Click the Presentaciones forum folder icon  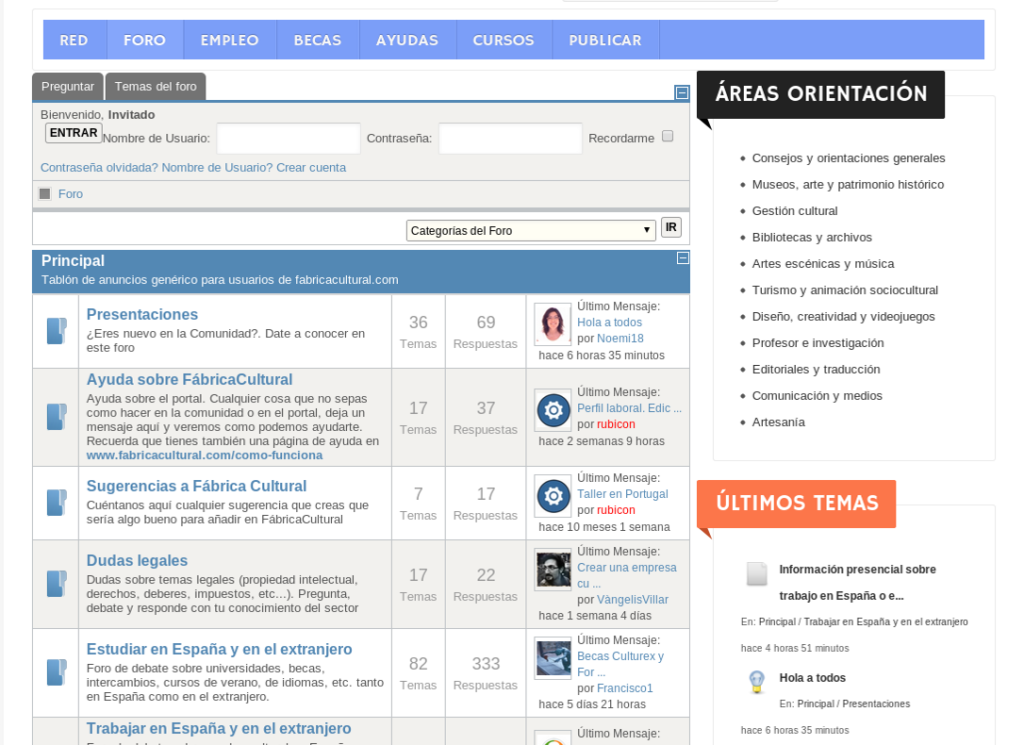coord(57,331)
